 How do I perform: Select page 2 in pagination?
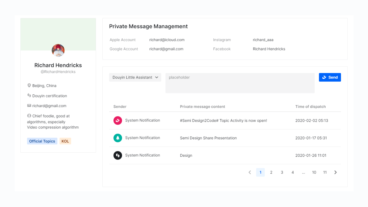point(271,172)
